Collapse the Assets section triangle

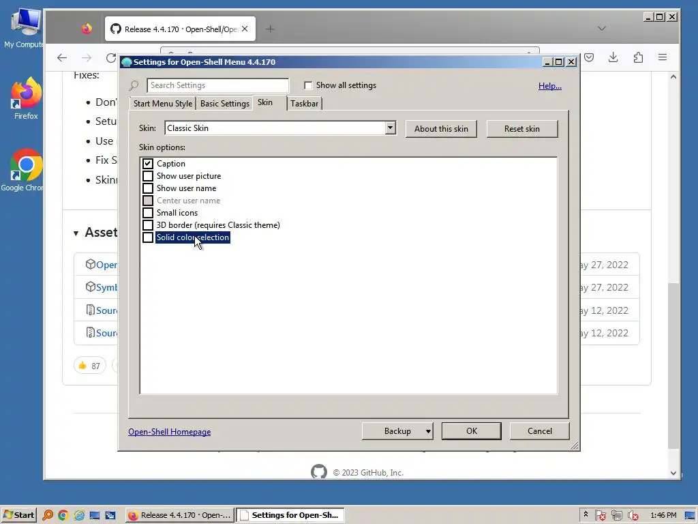[76, 233]
